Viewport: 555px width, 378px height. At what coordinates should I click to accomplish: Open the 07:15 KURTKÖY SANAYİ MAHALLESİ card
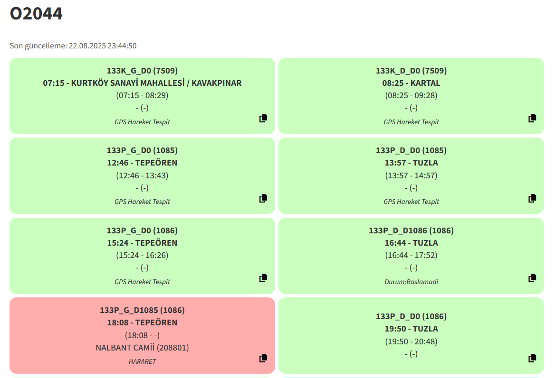(142, 83)
